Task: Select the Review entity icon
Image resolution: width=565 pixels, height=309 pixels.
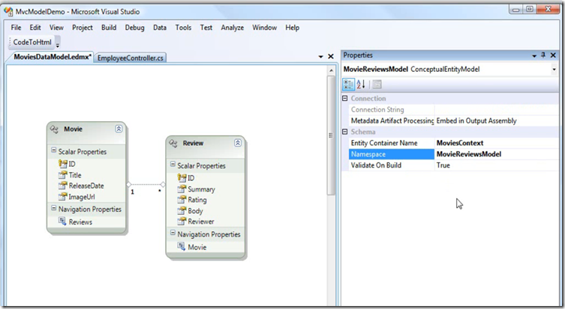Action: pyautogui.click(x=173, y=143)
